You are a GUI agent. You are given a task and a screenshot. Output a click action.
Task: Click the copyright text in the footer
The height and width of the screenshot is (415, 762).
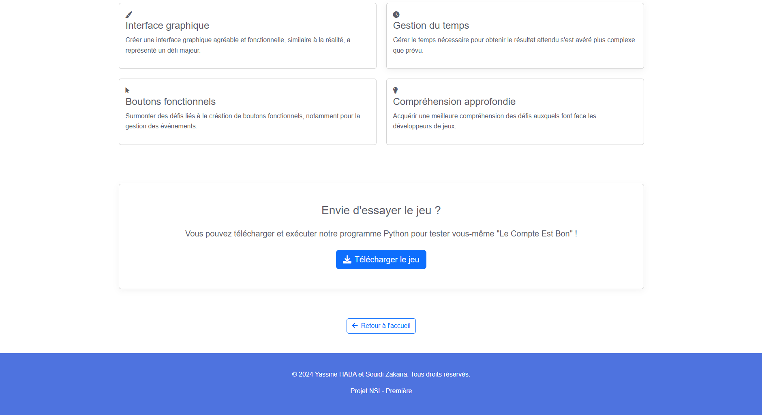pyautogui.click(x=381, y=375)
